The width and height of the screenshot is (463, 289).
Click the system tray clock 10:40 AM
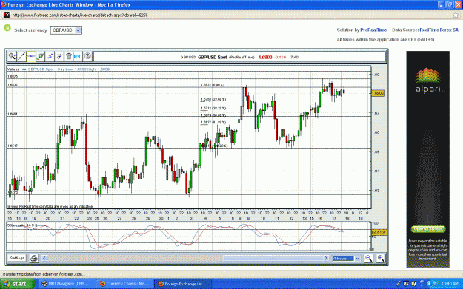tap(450, 284)
